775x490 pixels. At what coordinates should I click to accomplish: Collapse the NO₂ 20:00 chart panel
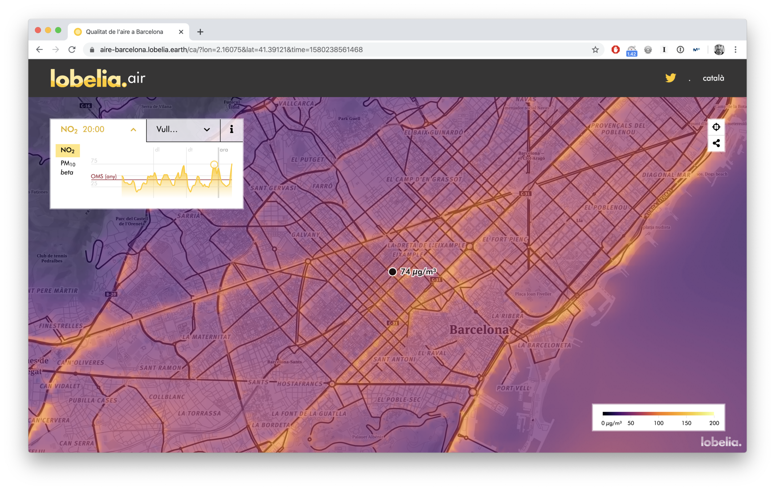(x=133, y=130)
